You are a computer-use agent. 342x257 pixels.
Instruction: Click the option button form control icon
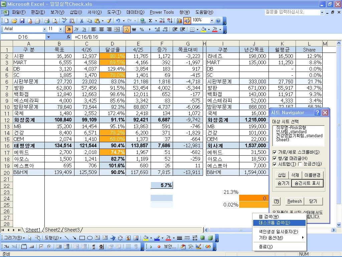tap(49, 247)
